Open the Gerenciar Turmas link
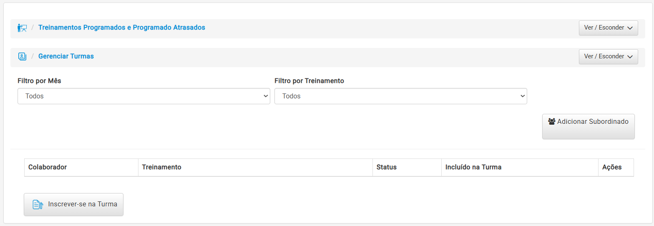 tap(66, 56)
